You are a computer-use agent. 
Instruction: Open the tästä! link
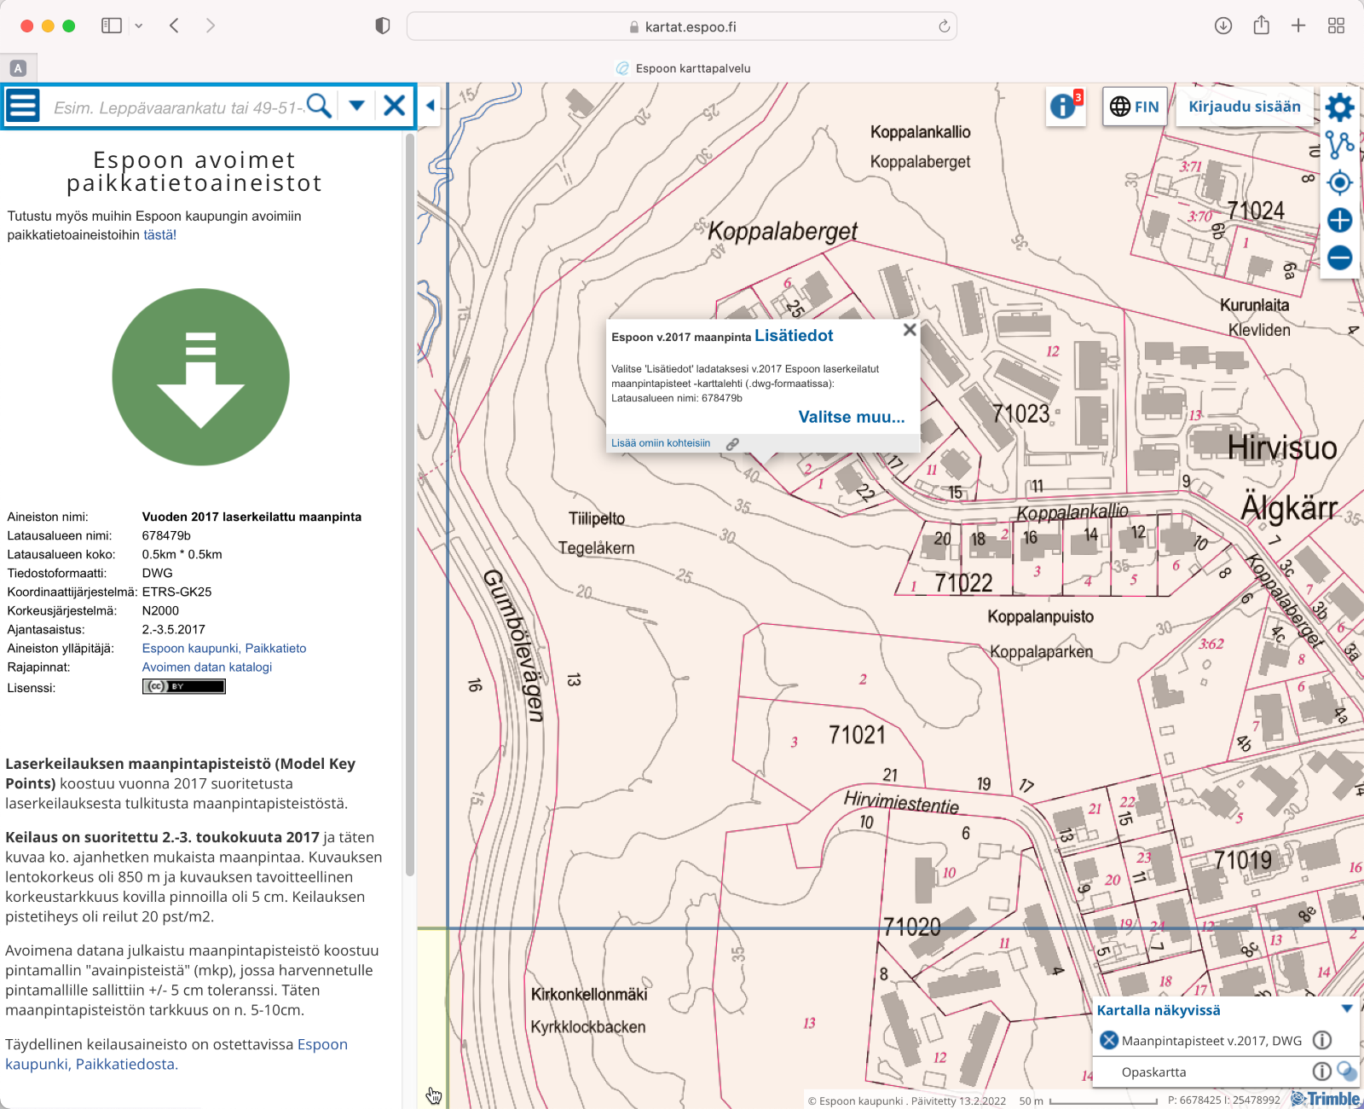pos(160,235)
